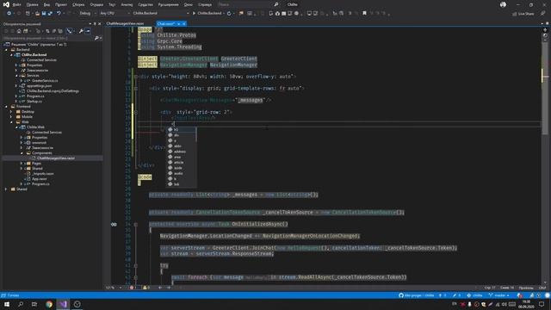Open the Отладка menu

(x=96, y=4)
